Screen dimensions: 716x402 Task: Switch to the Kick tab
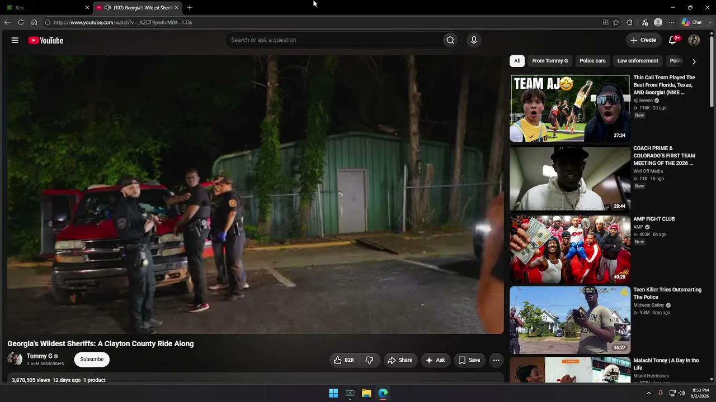click(x=47, y=7)
